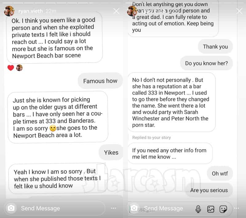Tap the microphone voice message icon
This screenshot has height=218, width=246.
(x=198, y=209)
